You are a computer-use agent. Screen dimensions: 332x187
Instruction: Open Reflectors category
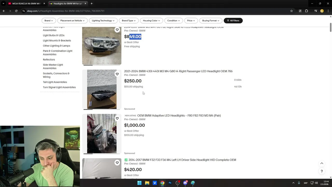point(49,59)
